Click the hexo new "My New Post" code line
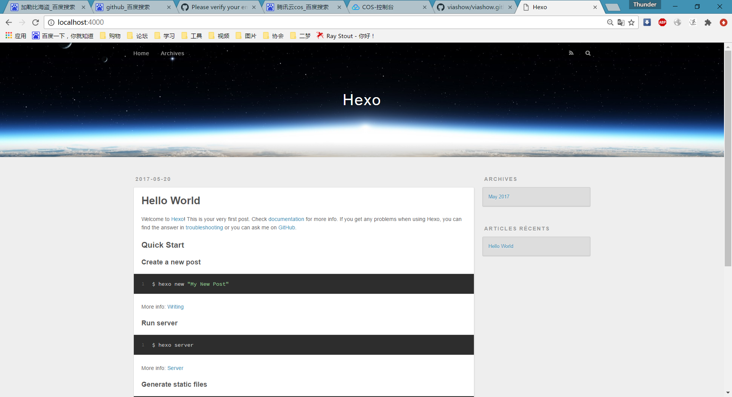 coord(190,284)
